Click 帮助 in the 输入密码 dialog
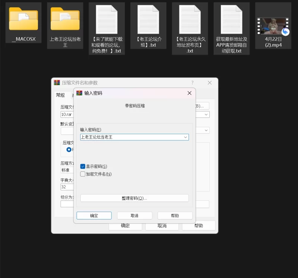Image resolution: width=298 pixels, height=278 pixels. tap(175, 216)
